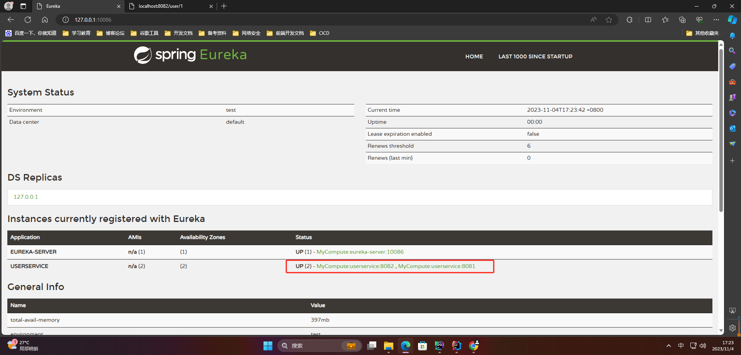This screenshot has height=355, width=741.
Task: Open Copilot sidebar icon
Action: pos(733,20)
